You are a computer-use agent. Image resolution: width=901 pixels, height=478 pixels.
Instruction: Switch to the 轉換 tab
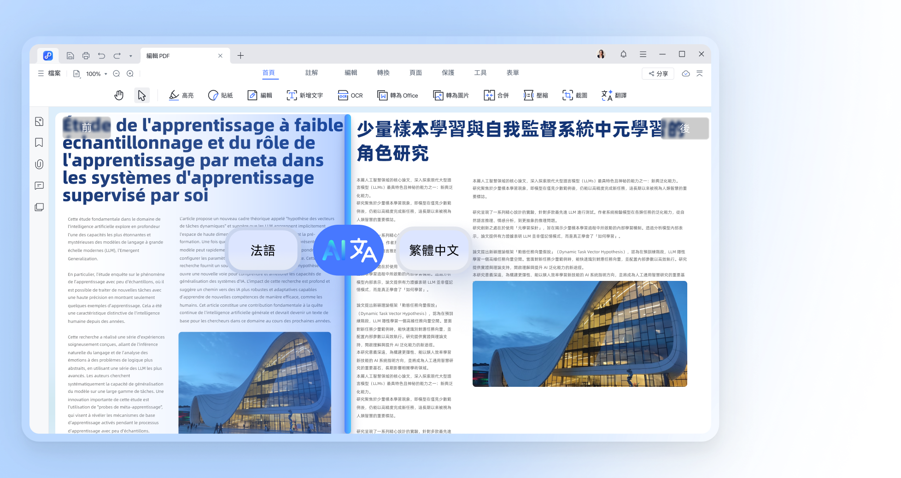[x=383, y=73]
